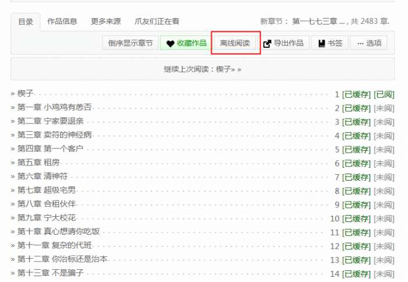Open chapter 第七章 超级宅男
Screen dimensions: 408x282
[46, 190]
